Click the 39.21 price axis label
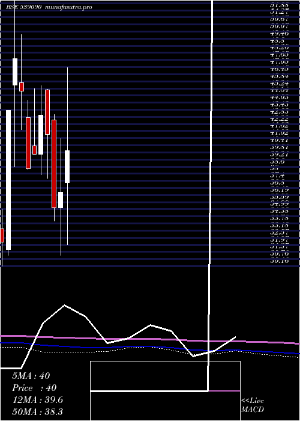 pos(280,155)
